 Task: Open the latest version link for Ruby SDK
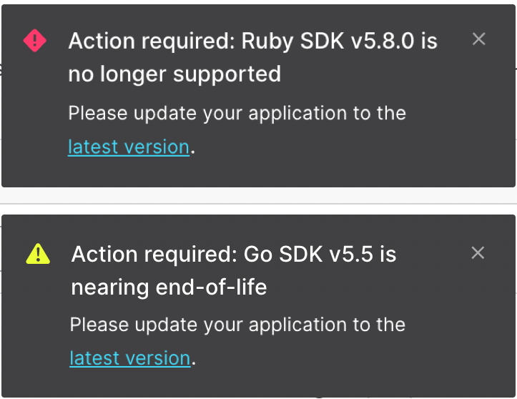click(x=129, y=147)
